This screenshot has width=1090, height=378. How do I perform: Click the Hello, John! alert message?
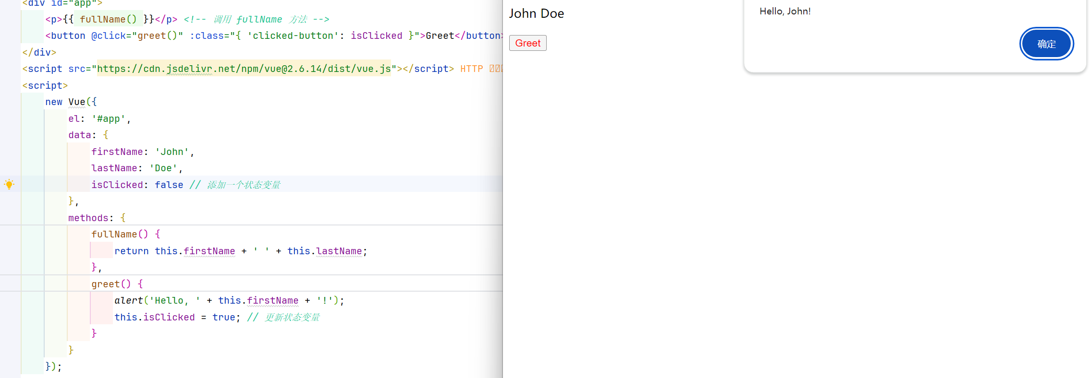tap(785, 11)
